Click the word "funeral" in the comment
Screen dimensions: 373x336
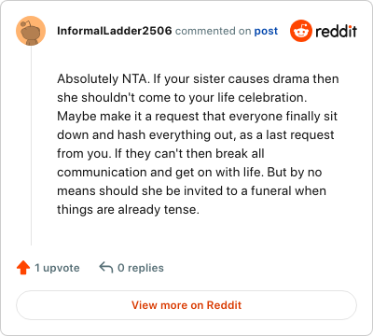[x=271, y=190]
